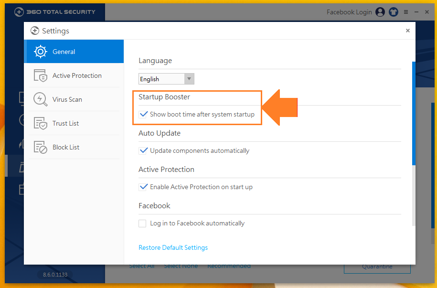The image size is (437, 288).
Task: Uncheck Update components automatically
Action: coord(143,150)
